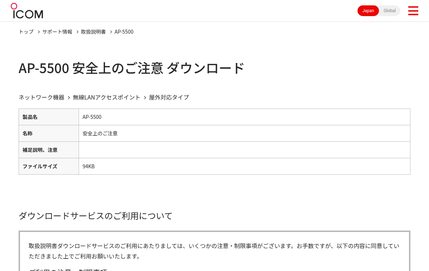Open ネットワーク機器 category link
Screen dimensions: 429x271
tap(41, 97)
